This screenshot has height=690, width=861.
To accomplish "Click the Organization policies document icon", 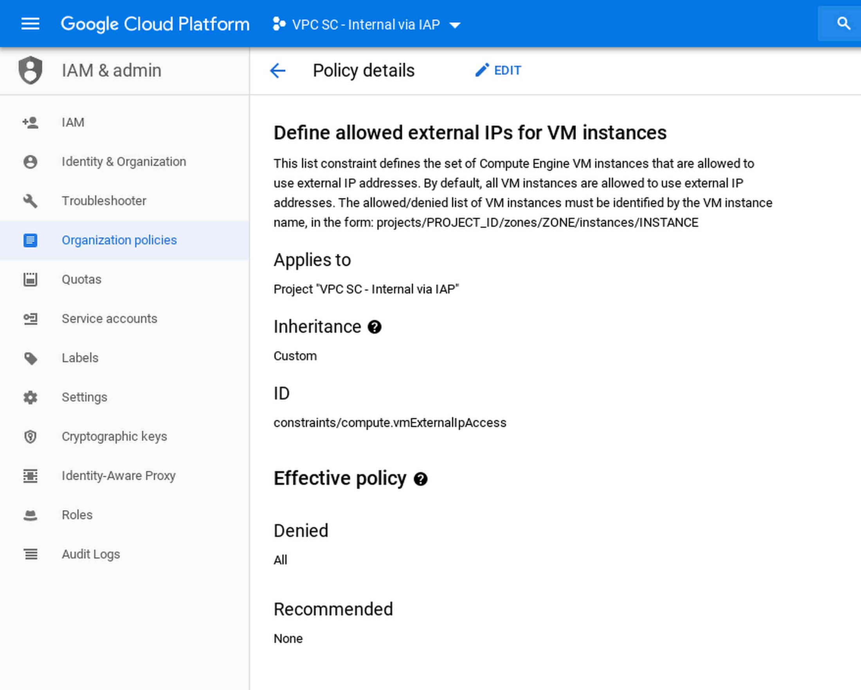I will pos(31,240).
